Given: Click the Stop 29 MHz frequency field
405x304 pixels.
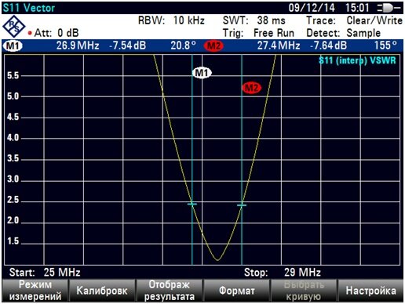Looking at the screenshot, I should 283,273.
